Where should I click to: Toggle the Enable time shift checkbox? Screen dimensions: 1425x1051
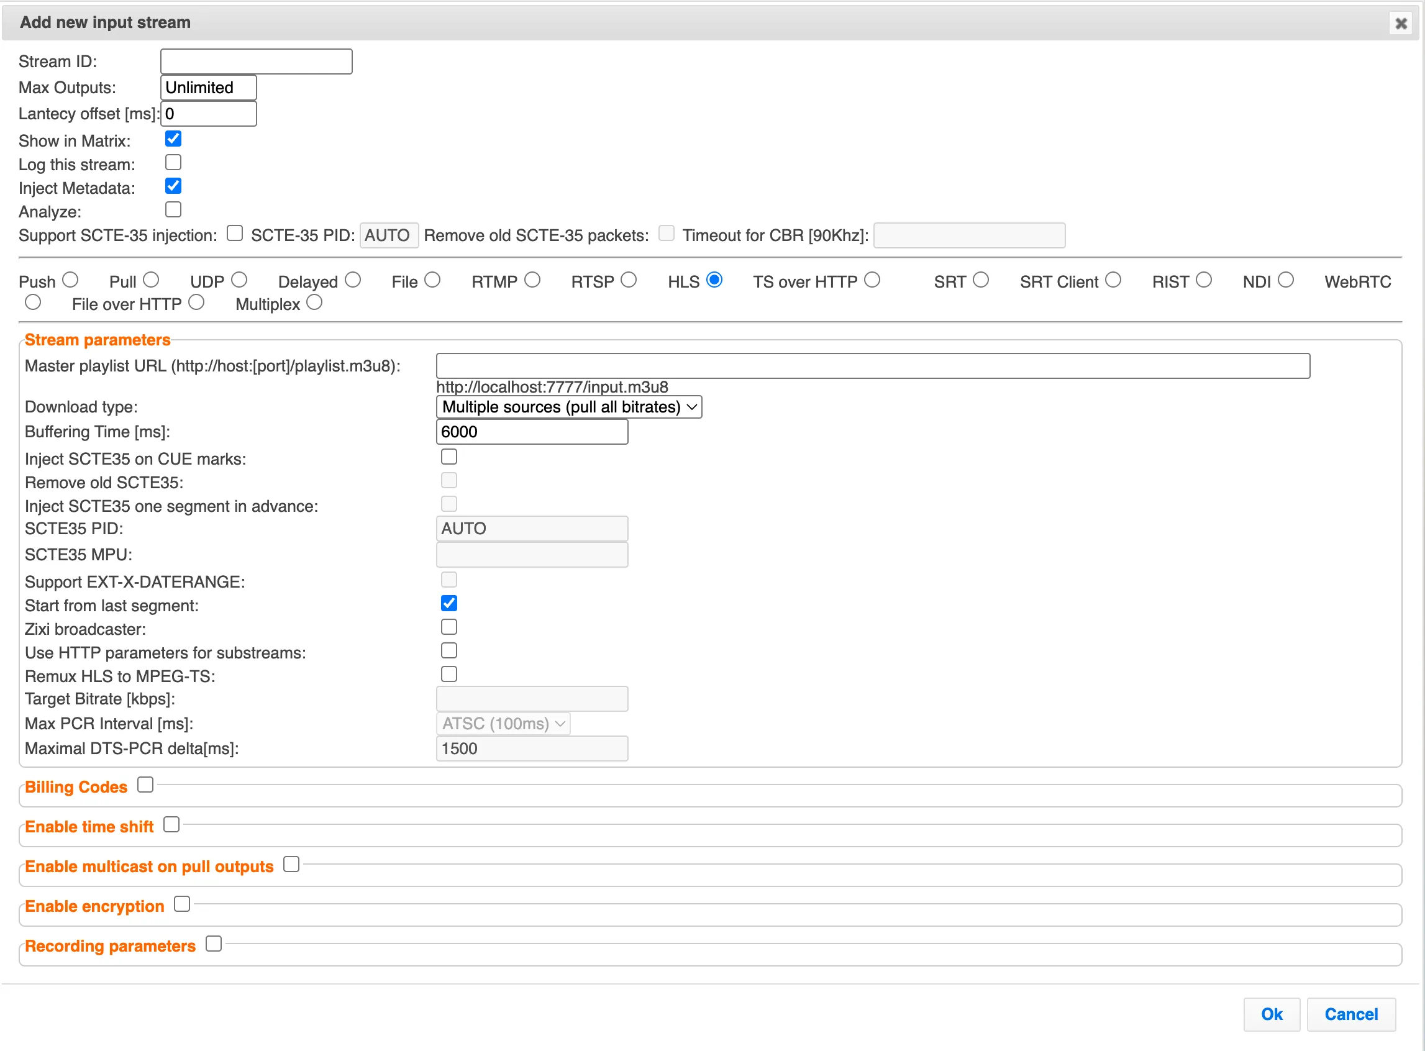(x=172, y=824)
